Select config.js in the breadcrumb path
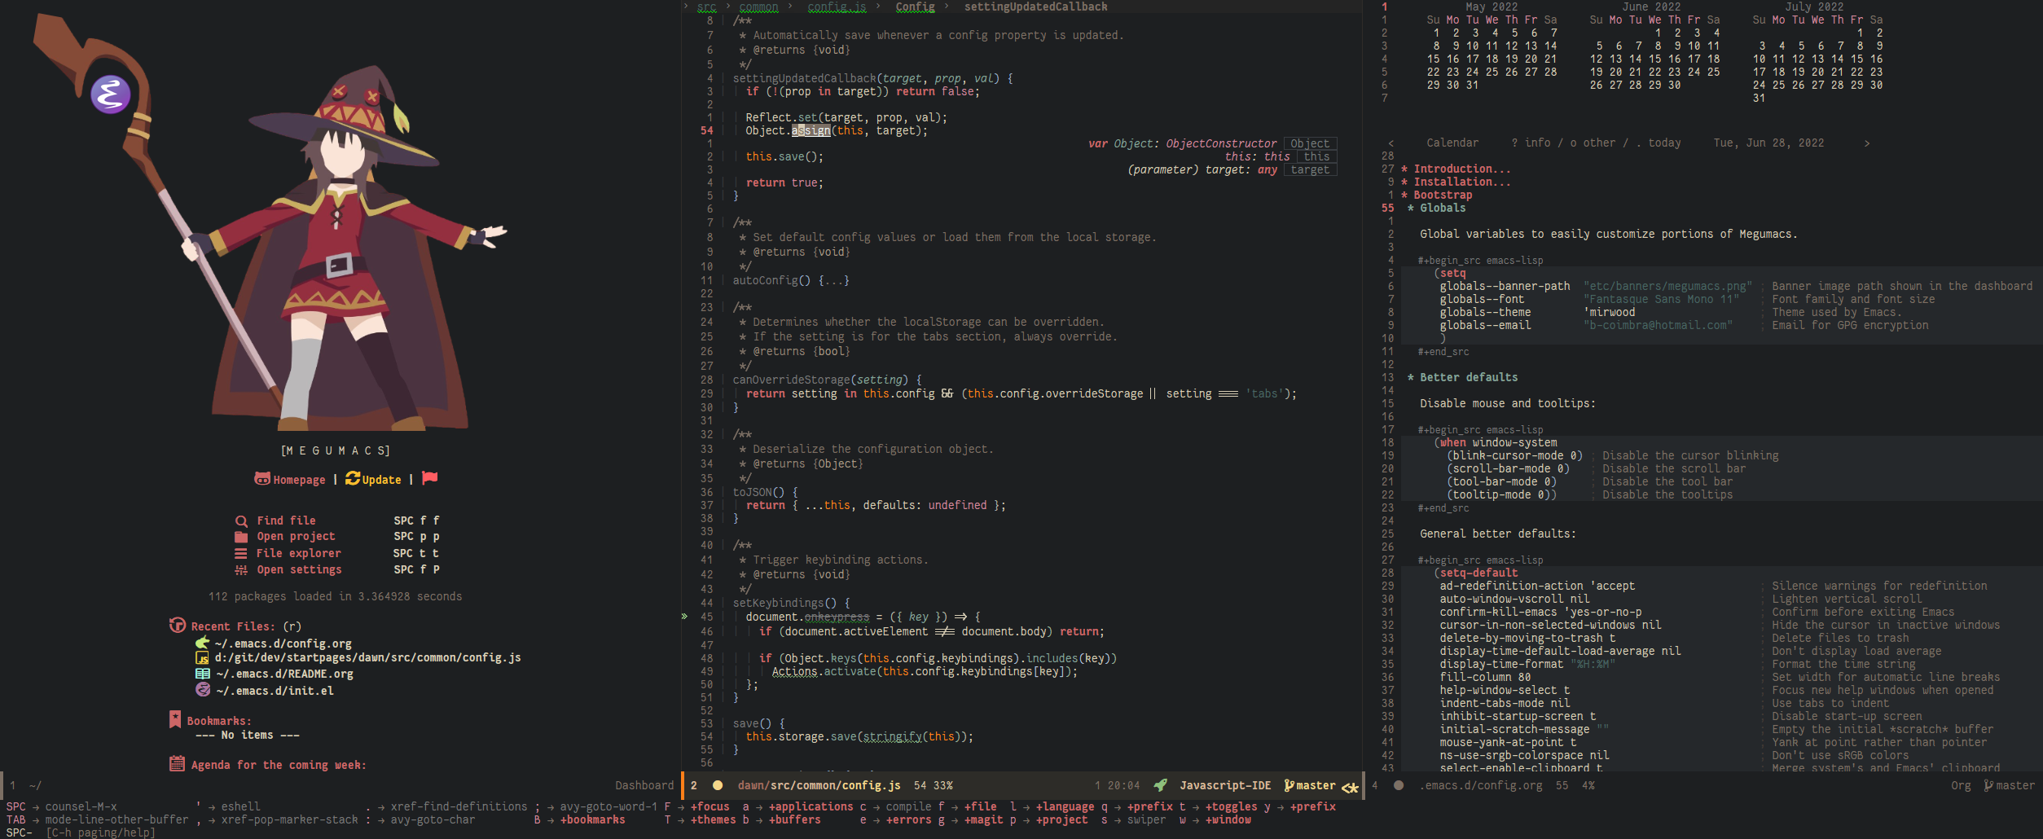This screenshot has width=2043, height=839. [837, 7]
